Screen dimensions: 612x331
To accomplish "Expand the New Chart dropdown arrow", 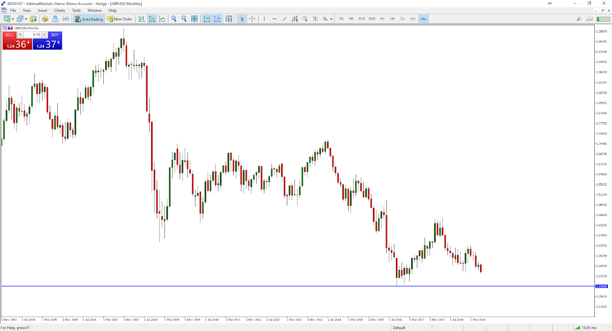I will tap(13, 19).
